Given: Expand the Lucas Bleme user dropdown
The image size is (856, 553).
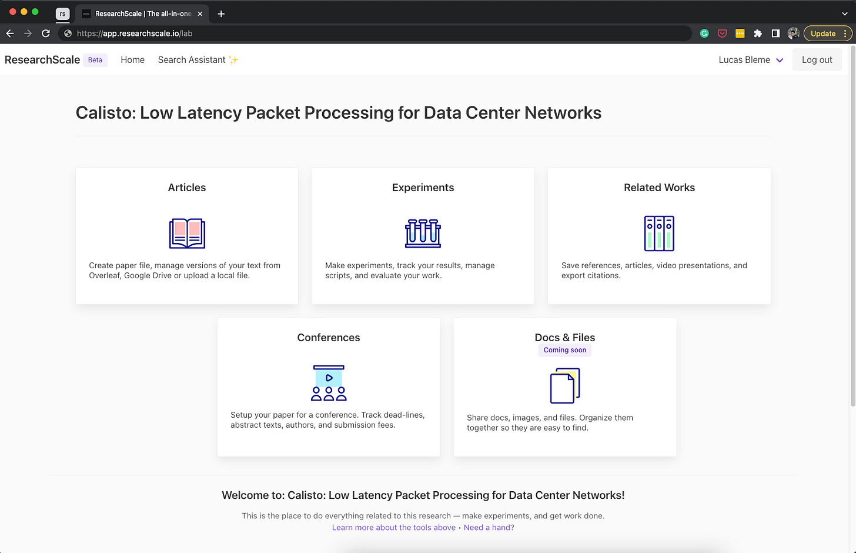Looking at the screenshot, I should [751, 60].
